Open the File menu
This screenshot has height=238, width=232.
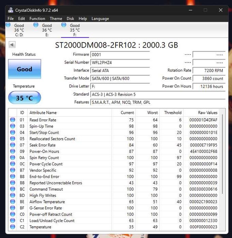(x=11, y=19)
